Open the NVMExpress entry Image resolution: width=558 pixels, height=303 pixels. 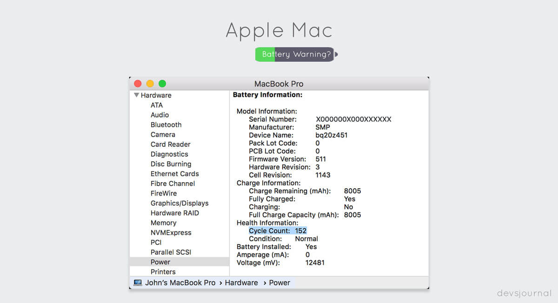(x=171, y=232)
